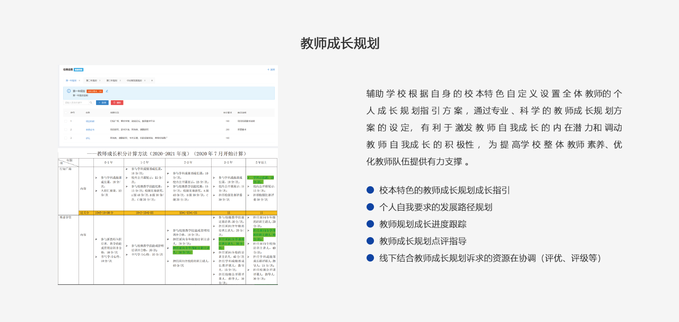This screenshot has height=322, width=679.
Task: Toggle the select-all checkbox in table header
Action: pos(66,112)
